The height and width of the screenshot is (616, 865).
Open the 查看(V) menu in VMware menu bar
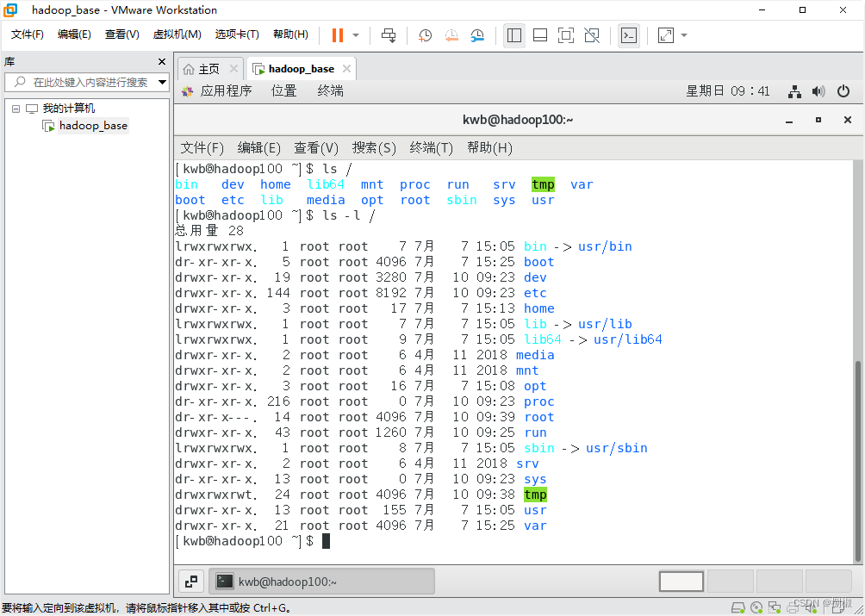122,34
